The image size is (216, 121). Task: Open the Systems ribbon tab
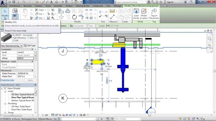(x=38, y=6)
